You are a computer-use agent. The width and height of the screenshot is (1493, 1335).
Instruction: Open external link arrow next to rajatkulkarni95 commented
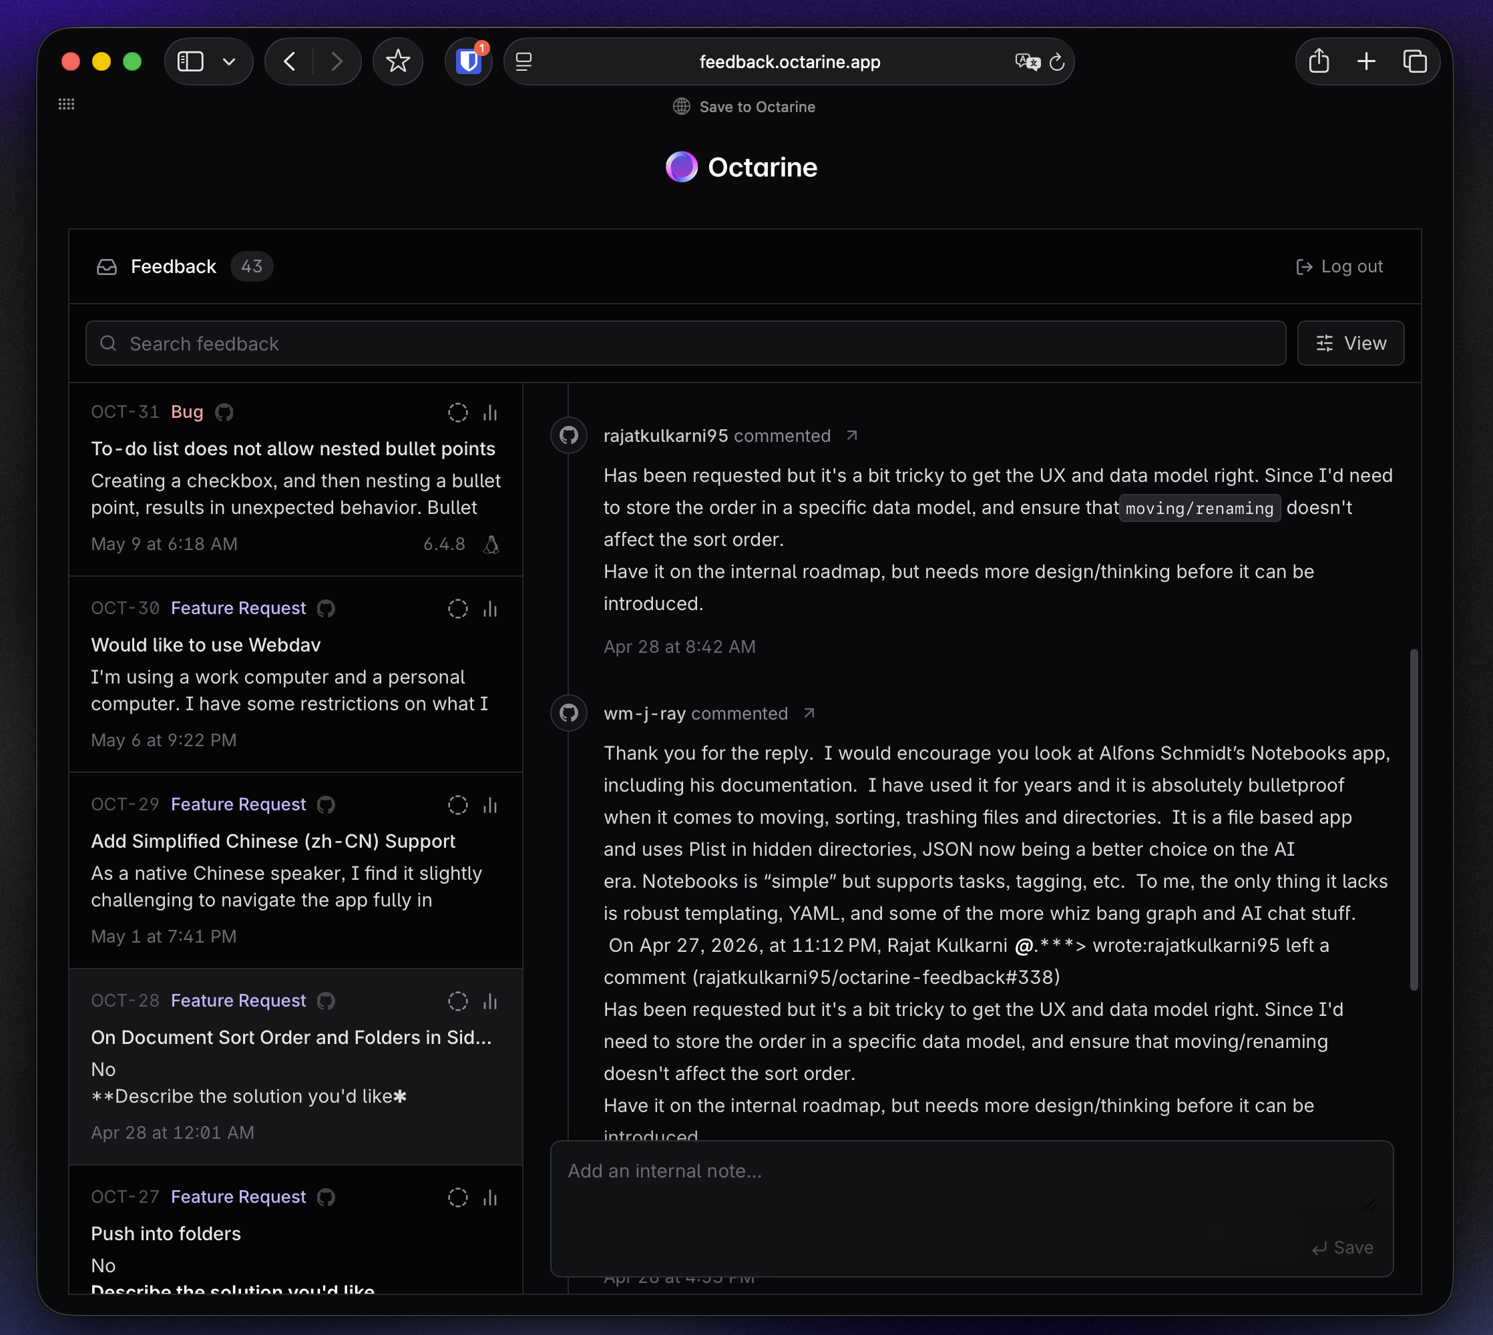click(852, 436)
